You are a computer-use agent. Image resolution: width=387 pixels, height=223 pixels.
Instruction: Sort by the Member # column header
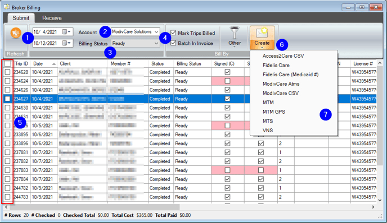click(x=128, y=64)
